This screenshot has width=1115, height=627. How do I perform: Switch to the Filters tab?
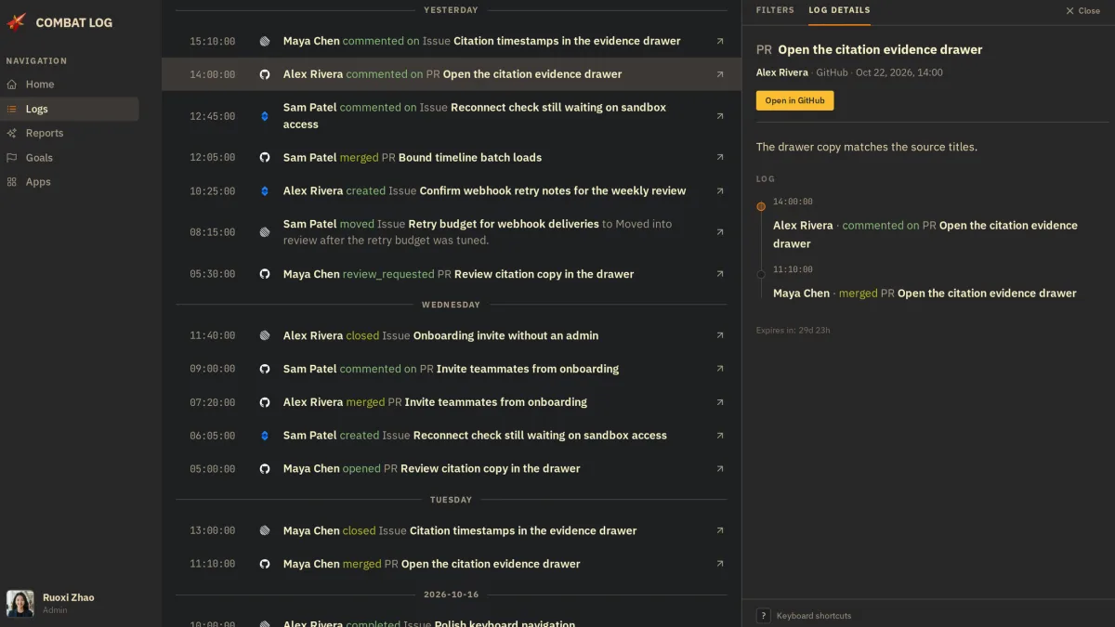click(775, 10)
